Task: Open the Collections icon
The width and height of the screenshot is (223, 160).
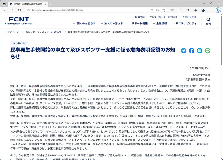Action: click(x=195, y=10)
